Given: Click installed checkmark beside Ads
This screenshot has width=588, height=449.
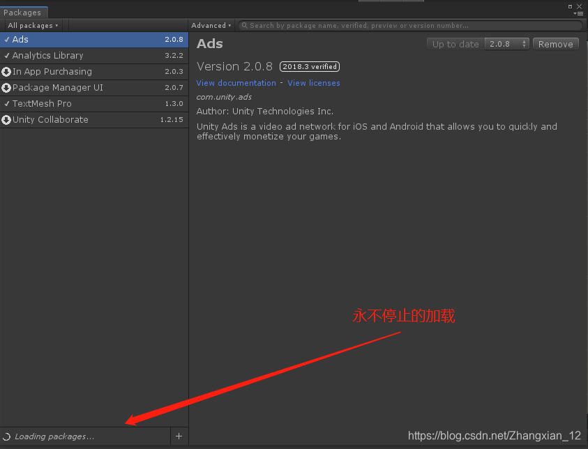Looking at the screenshot, I should (7, 39).
